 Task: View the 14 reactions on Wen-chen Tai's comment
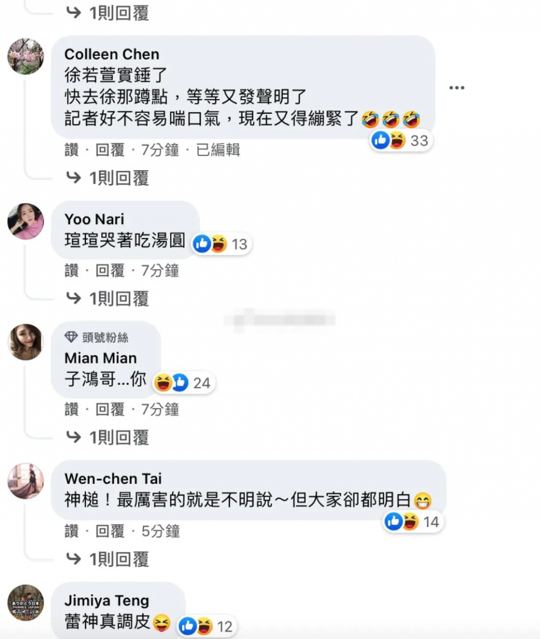[413, 522]
